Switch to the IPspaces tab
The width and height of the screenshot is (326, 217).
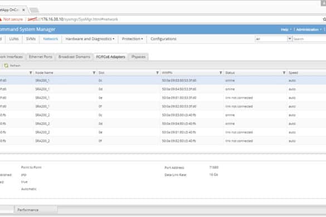pyautogui.click(x=138, y=57)
